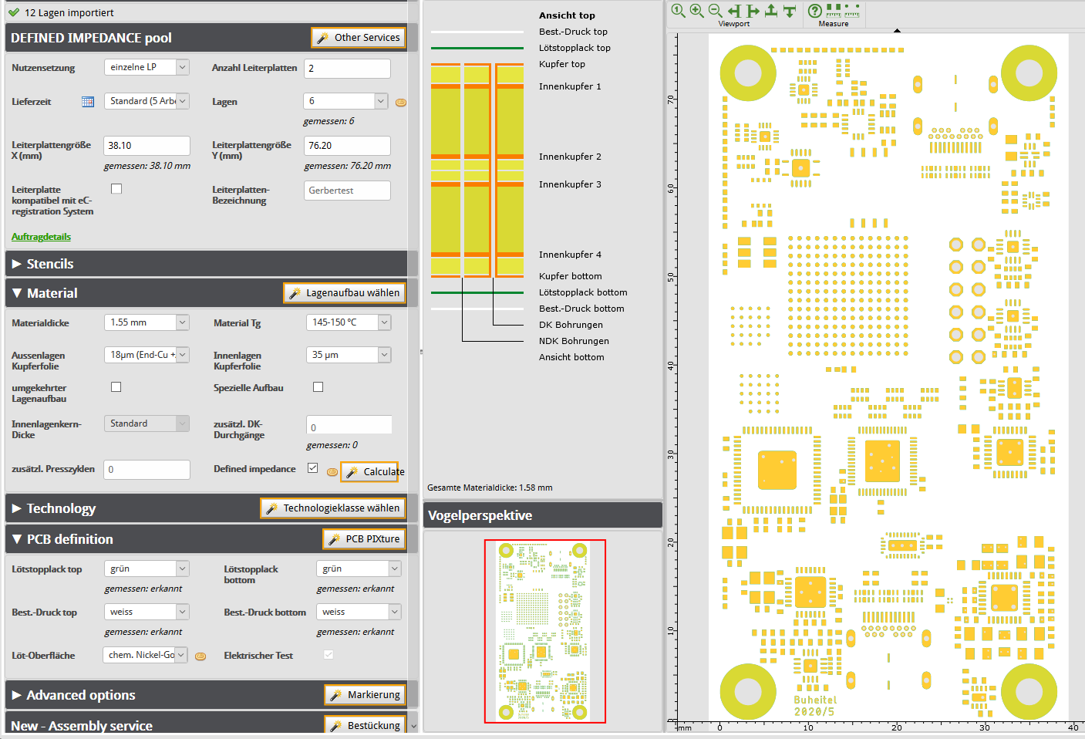
Task: Enable Spezielle Aufbau checkbox
Action: [x=318, y=387]
